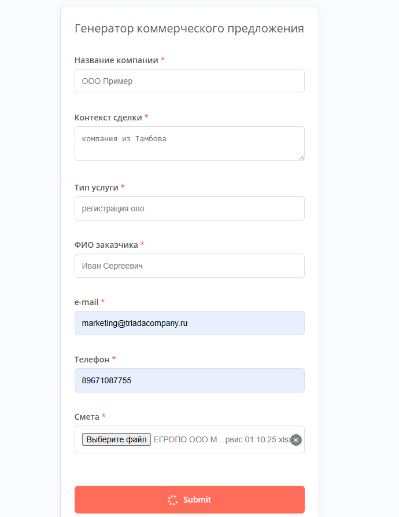Screen dimensions: 399x517
Task: Click the textarea resize handle for Контекст сделки
Action: tap(301, 156)
